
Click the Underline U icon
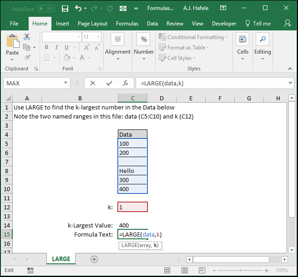click(66, 47)
